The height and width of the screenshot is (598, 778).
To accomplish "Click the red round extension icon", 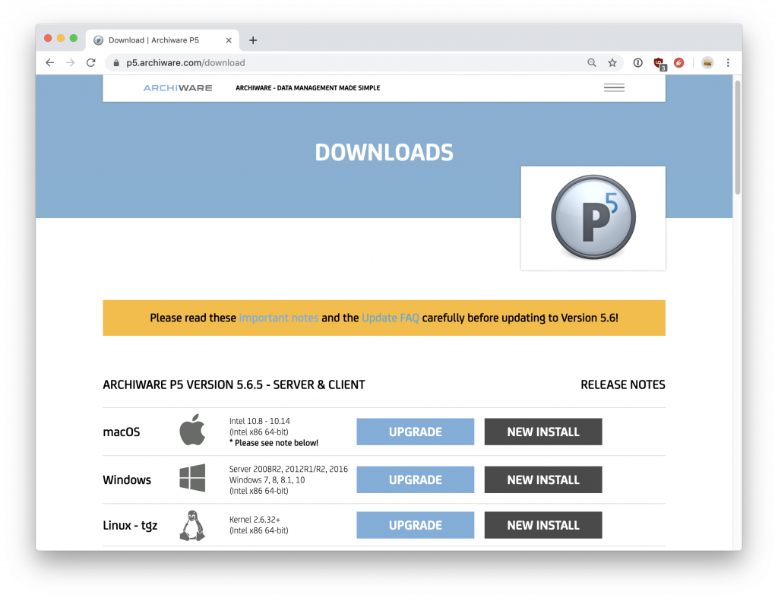I will [678, 62].
